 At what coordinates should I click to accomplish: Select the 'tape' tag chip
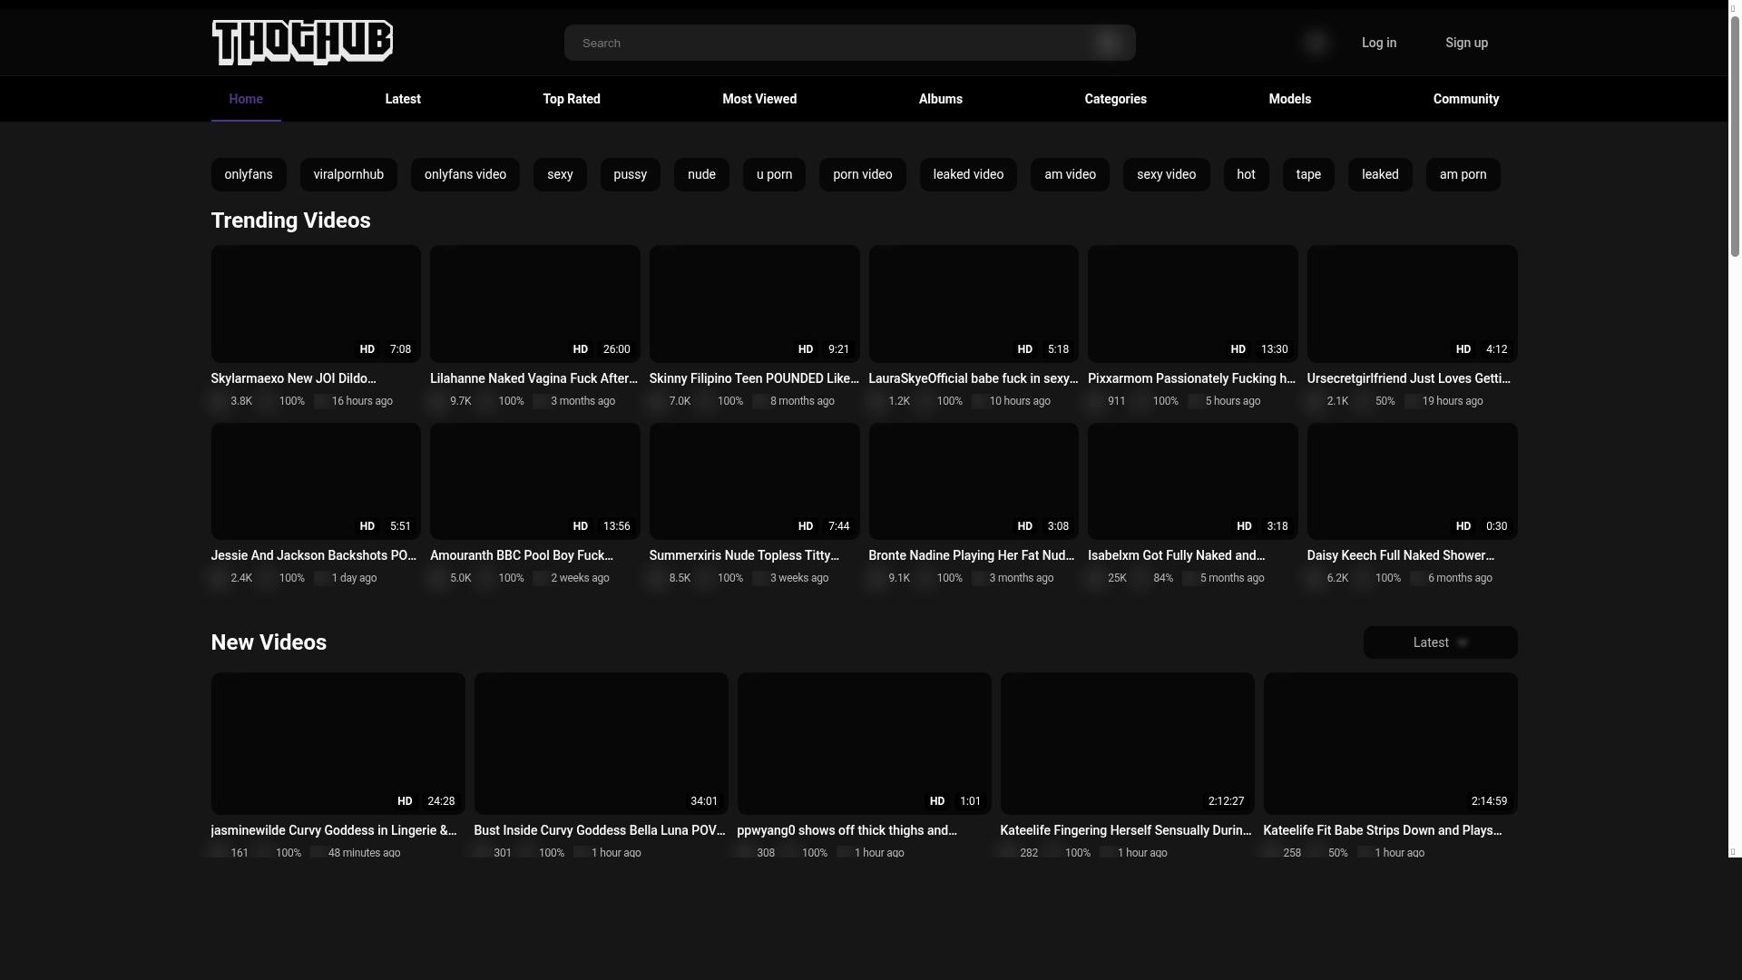pos(1307,174)
